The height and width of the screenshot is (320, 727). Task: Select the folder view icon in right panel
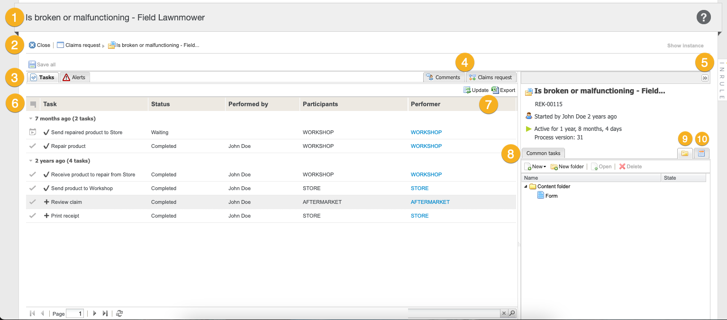[685, 153]
